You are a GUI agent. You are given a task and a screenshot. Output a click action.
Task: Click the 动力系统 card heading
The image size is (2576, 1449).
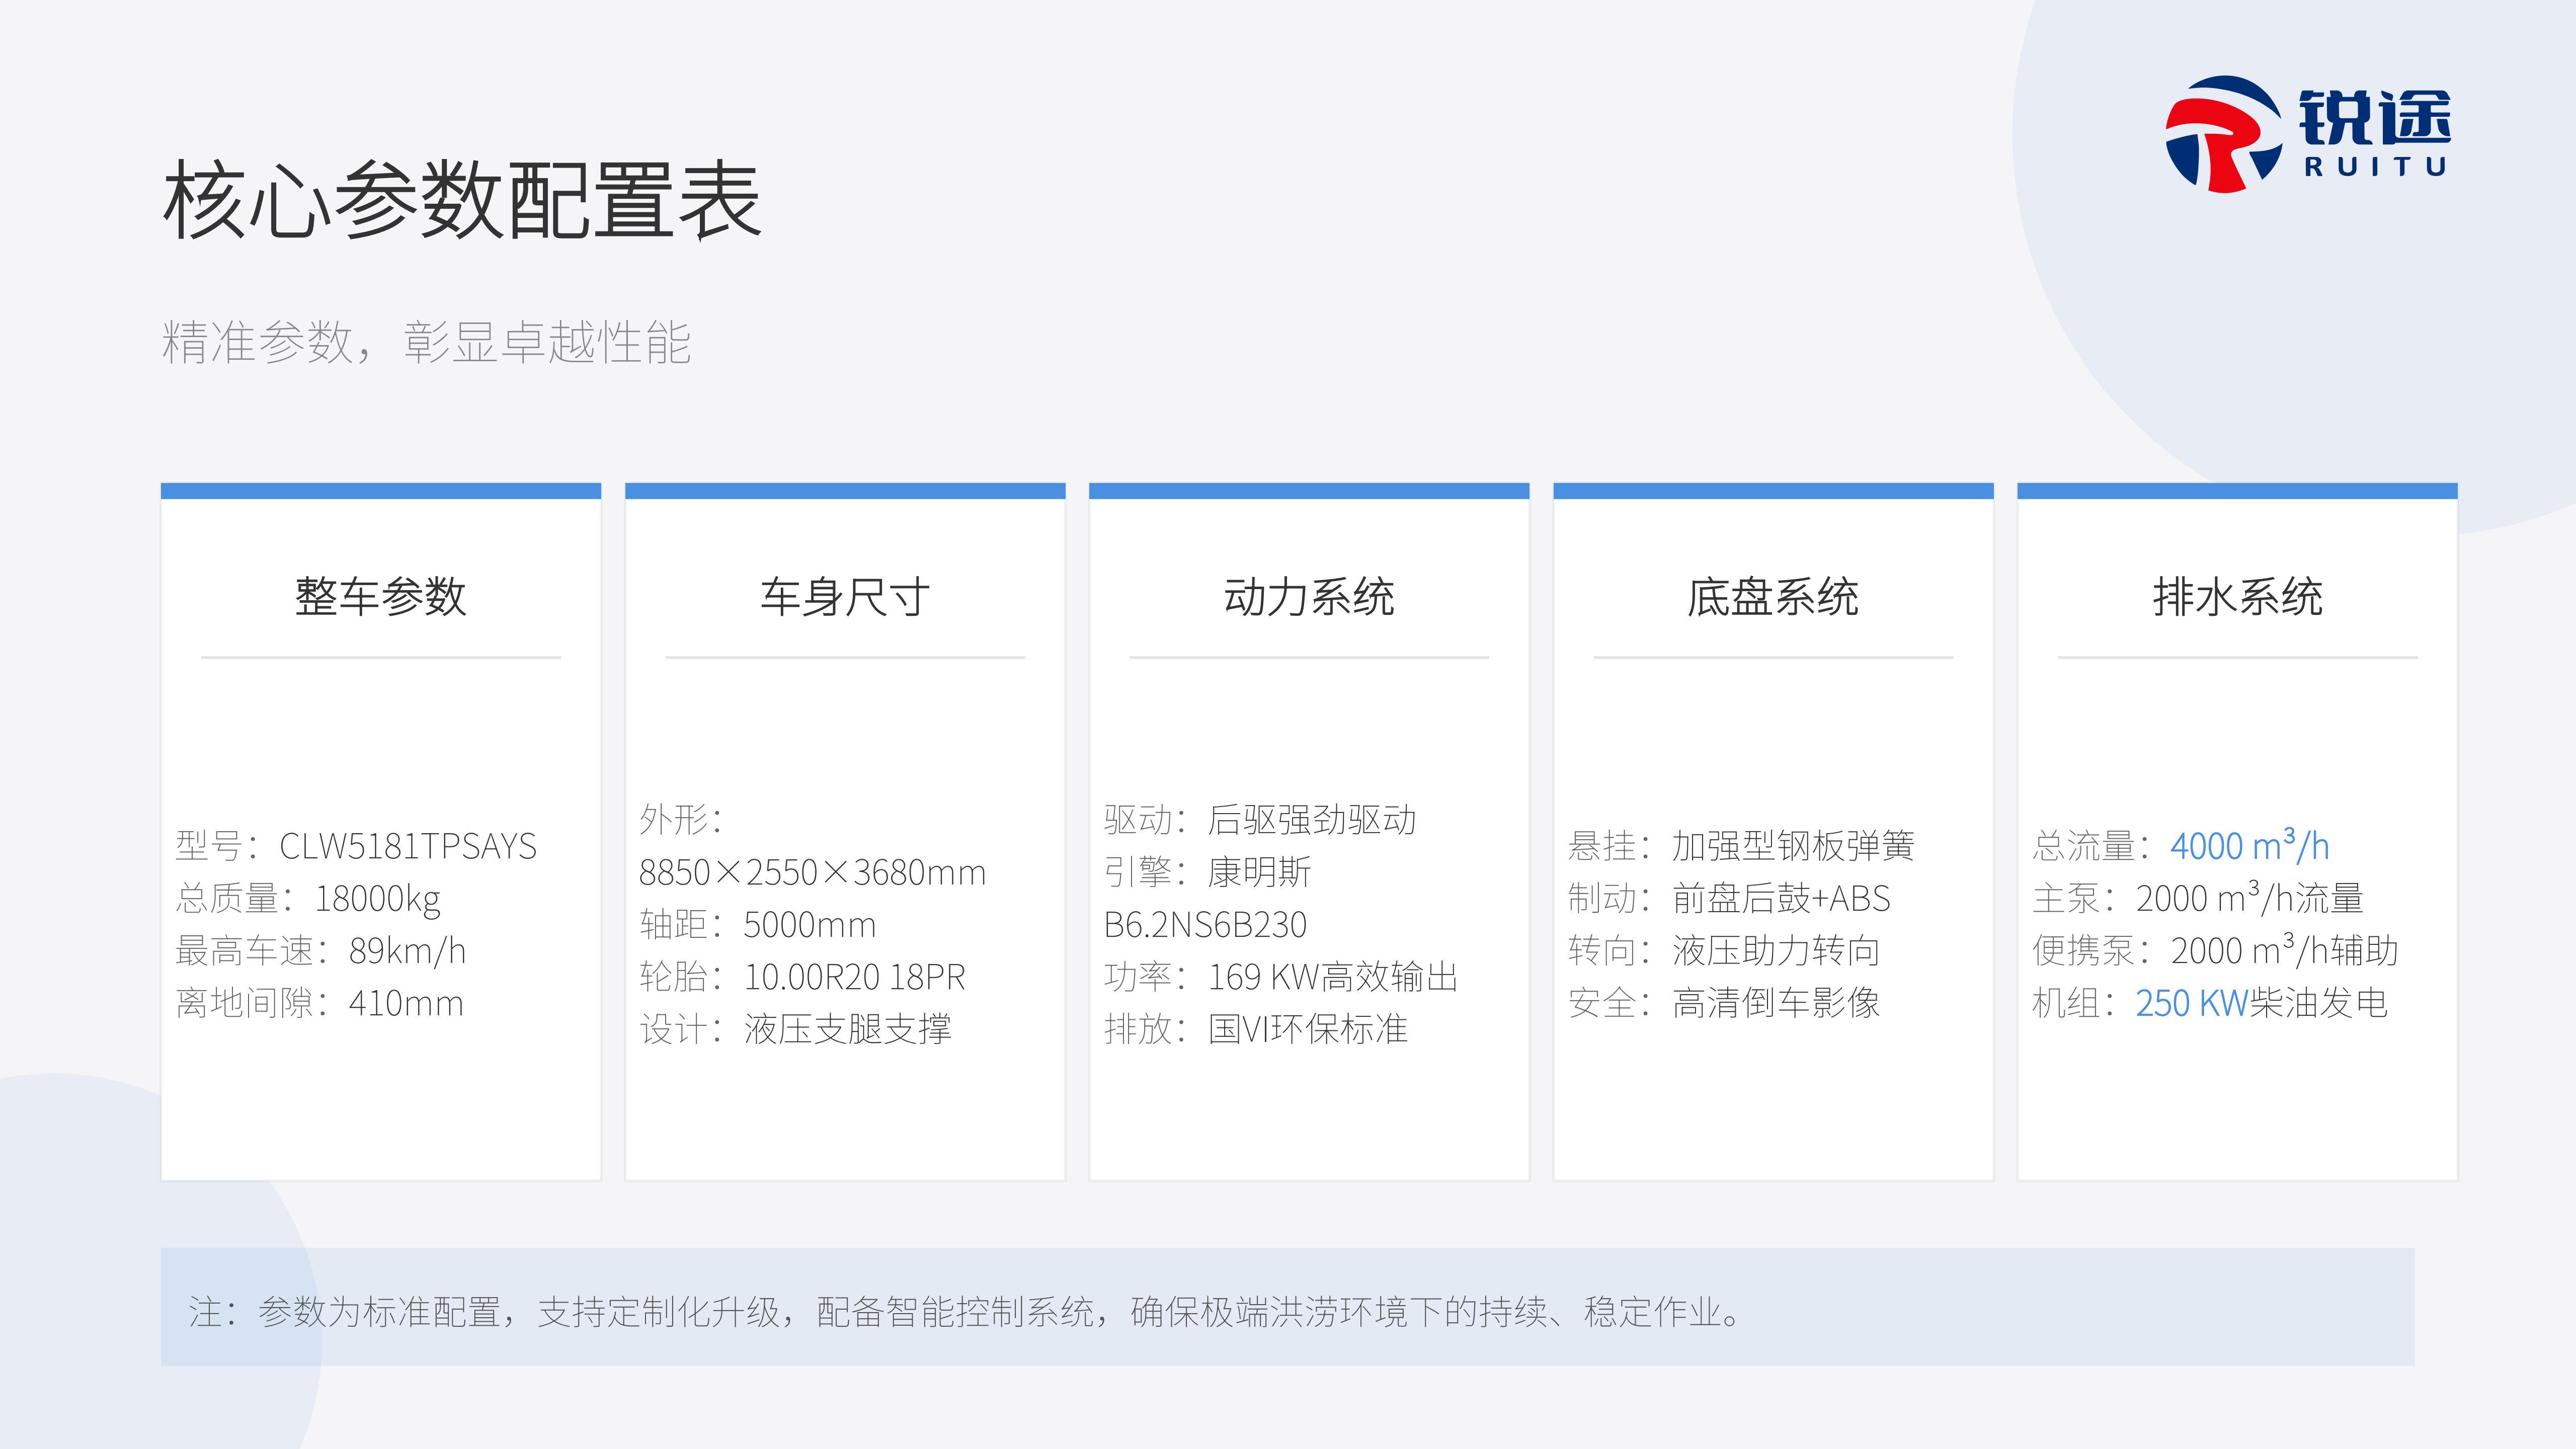click(x=1309, y=597)
